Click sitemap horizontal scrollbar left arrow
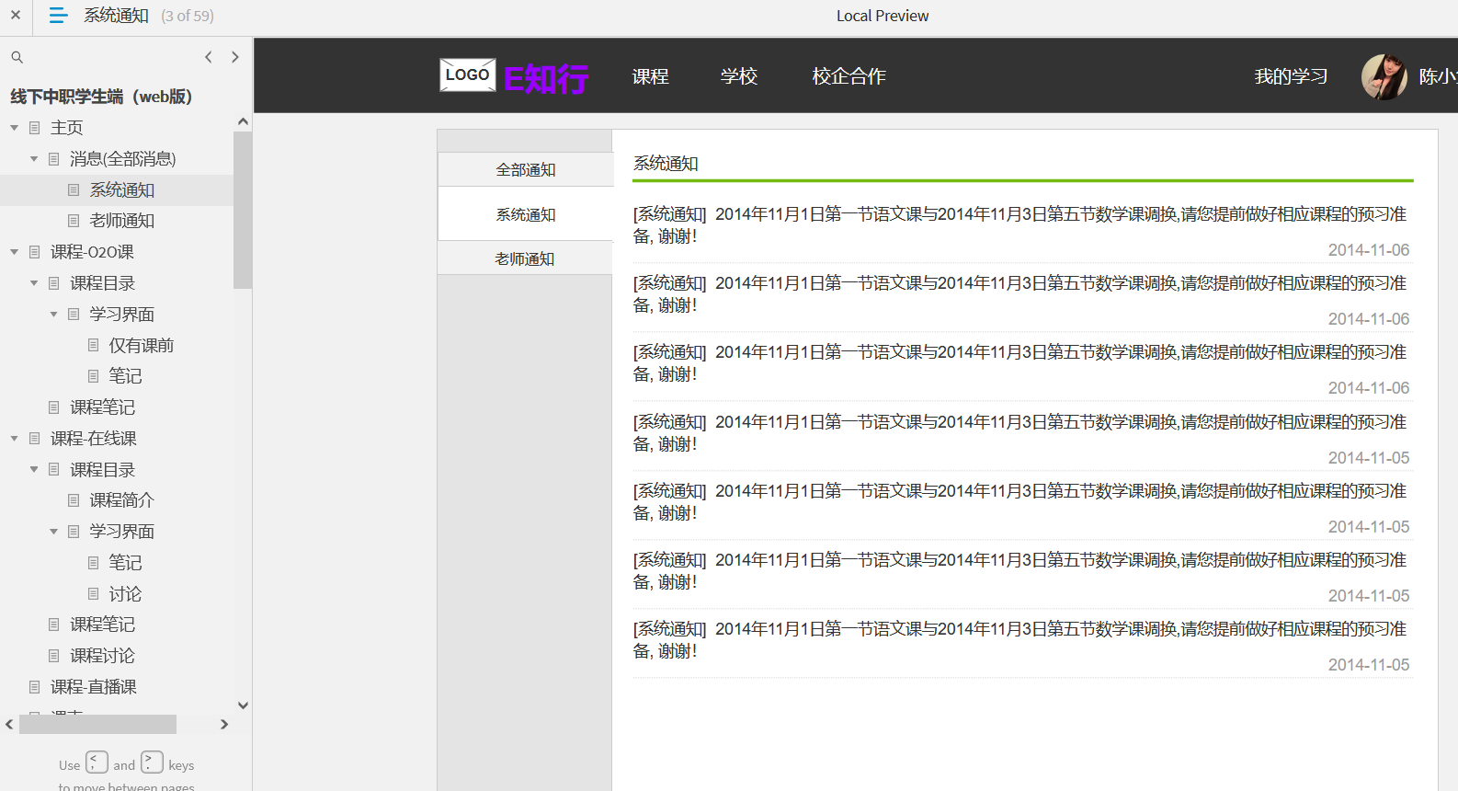The width and height of the screenshot is (1458, 791). (x=9, y=725)
